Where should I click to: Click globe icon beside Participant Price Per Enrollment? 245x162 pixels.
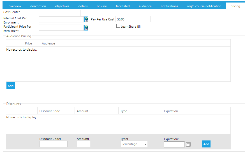click(86, 27)
